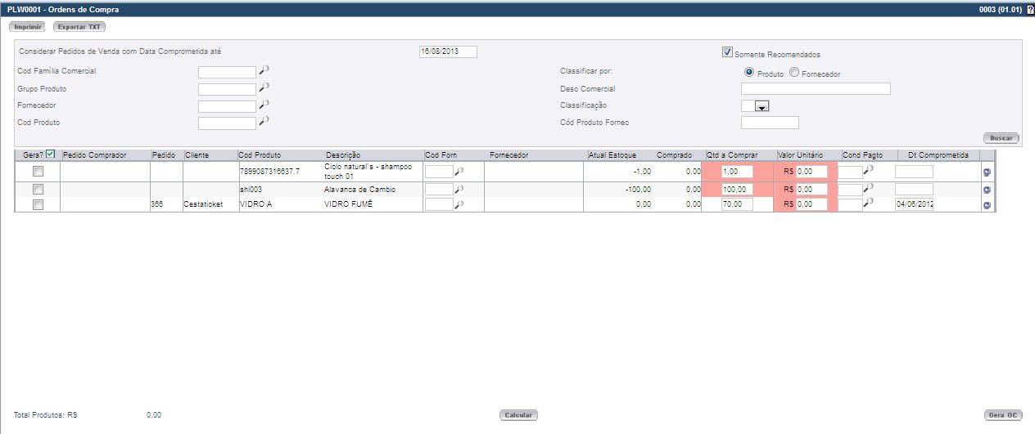Click the search icon beside Cod Família Comercial

point(264,71)
